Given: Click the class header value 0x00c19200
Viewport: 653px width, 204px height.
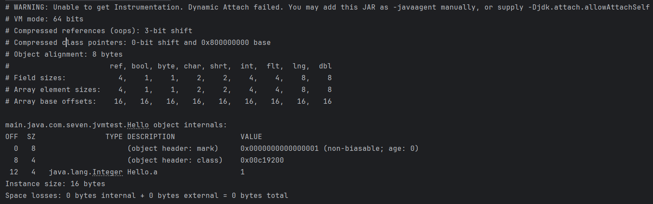Looking at the screenshot, I should click(x=262, y=160).
